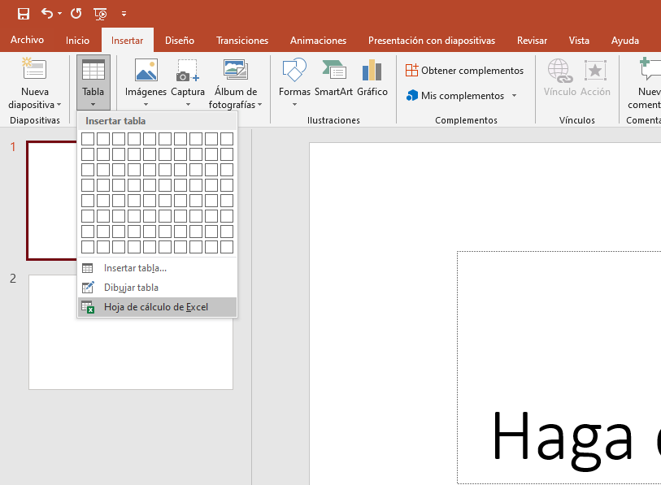The height and width of the screenshot is (485, 661).
Task: Click the undo arrow icon
Action: click(47, 13)
